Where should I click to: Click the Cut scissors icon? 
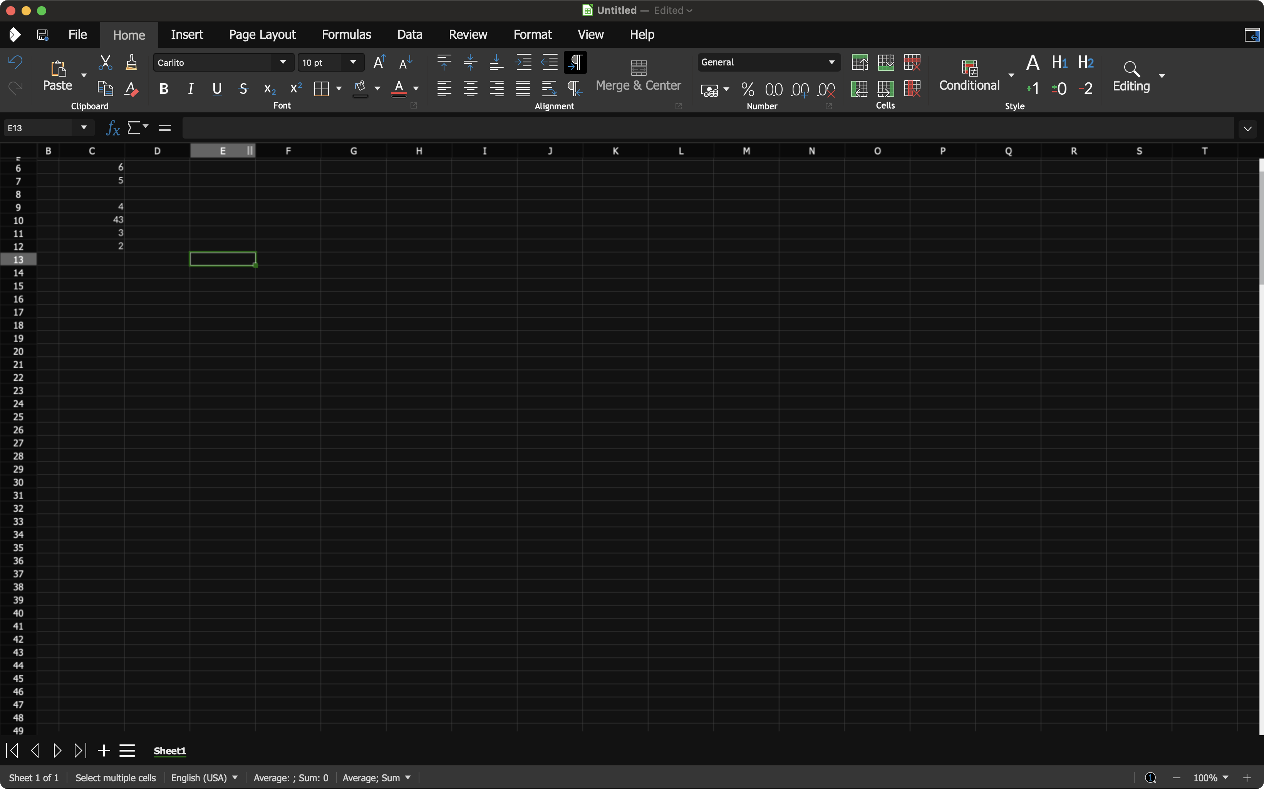(x=105, y=62)
